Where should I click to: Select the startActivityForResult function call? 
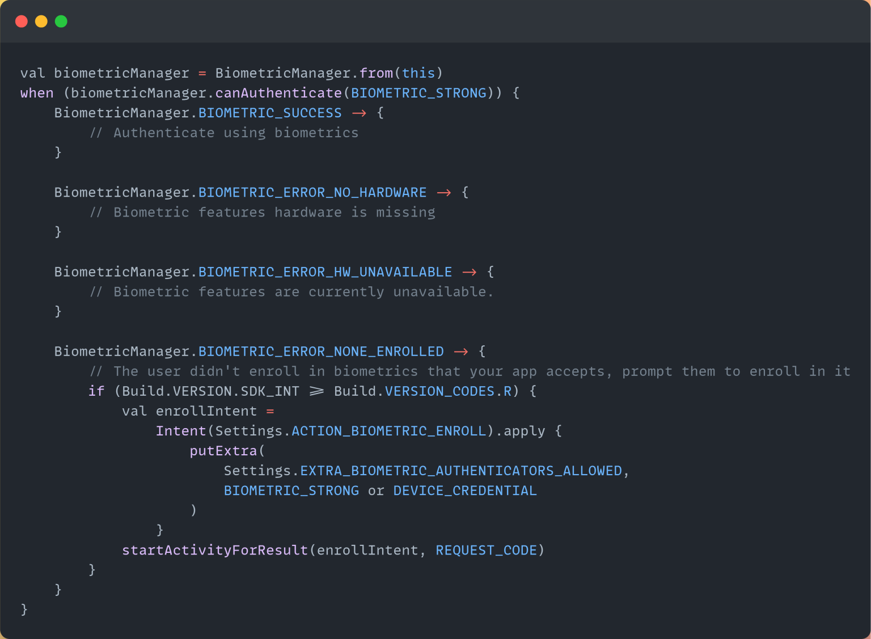(x=214, y=549)
